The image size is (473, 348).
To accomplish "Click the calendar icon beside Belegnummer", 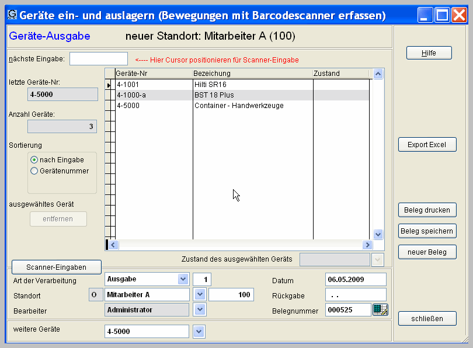I will (380, 310).
